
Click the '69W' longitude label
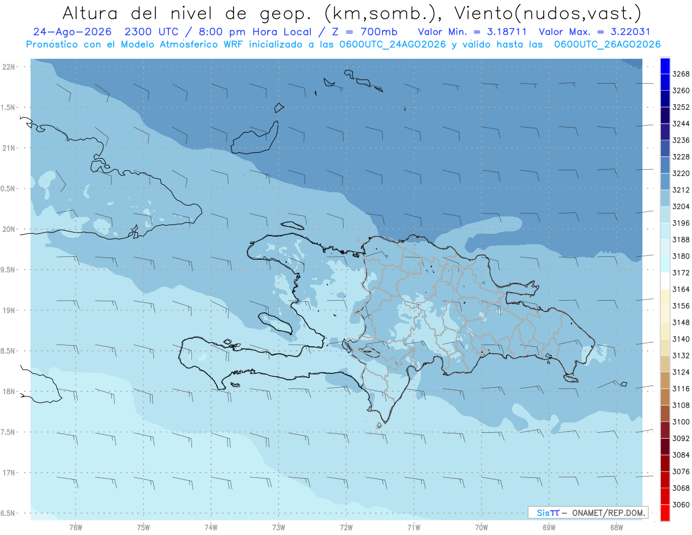click(x=549, y=527)
